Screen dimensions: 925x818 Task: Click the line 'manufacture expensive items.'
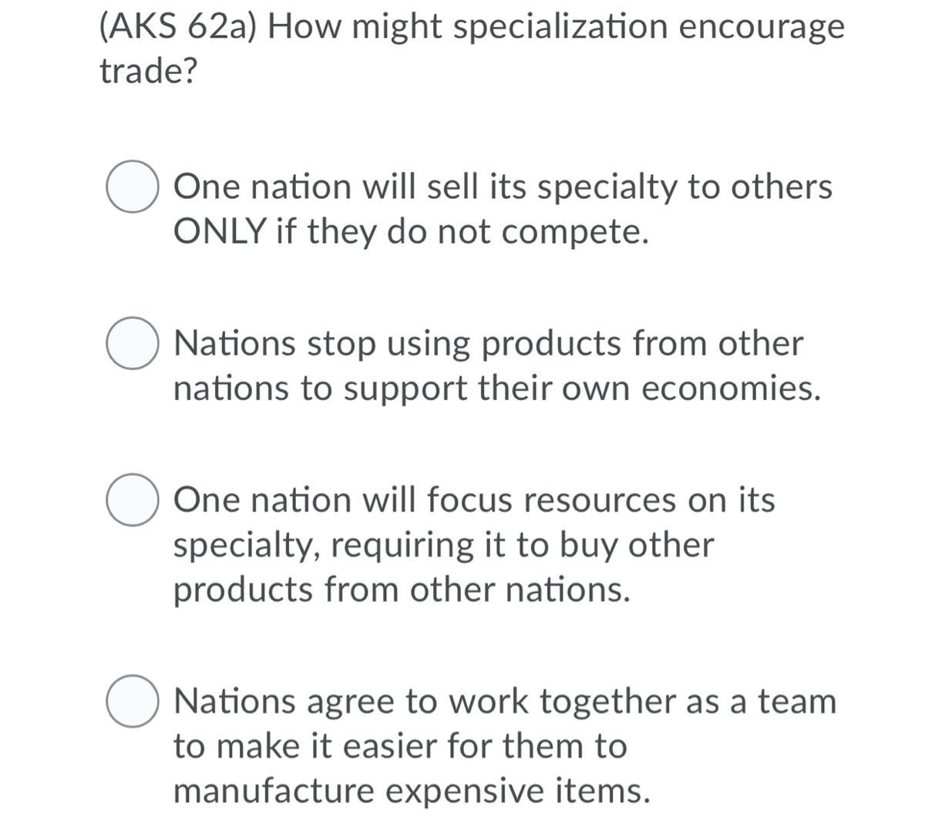[x=411, y=790]
